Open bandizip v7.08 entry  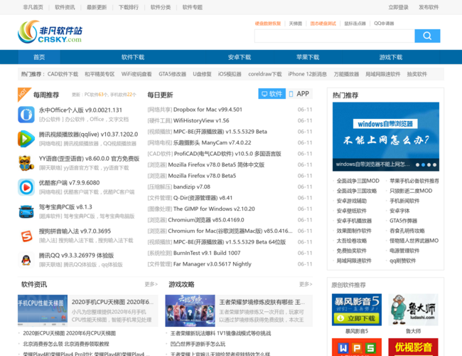[192, 187]
